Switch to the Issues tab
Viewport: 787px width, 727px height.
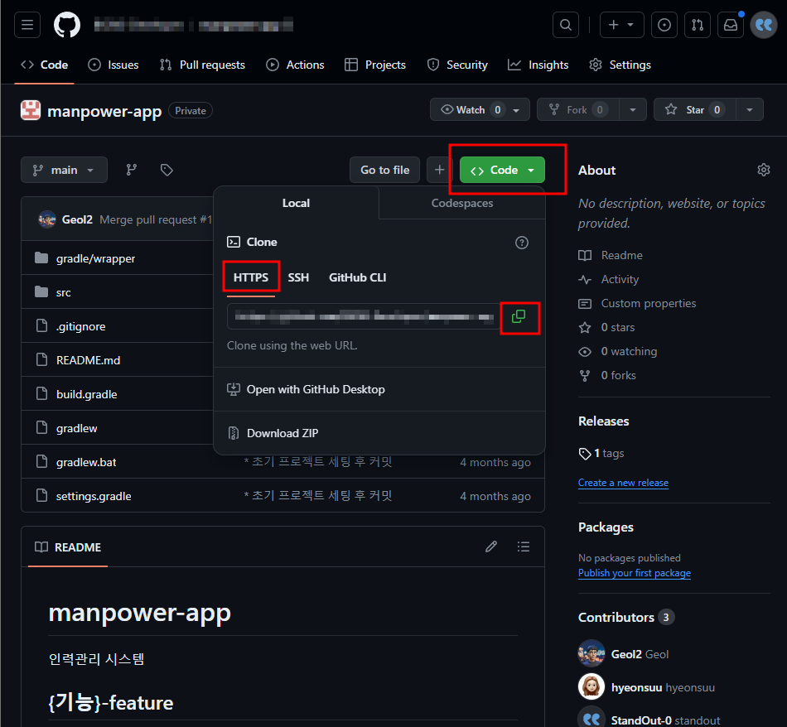point(113,65)
